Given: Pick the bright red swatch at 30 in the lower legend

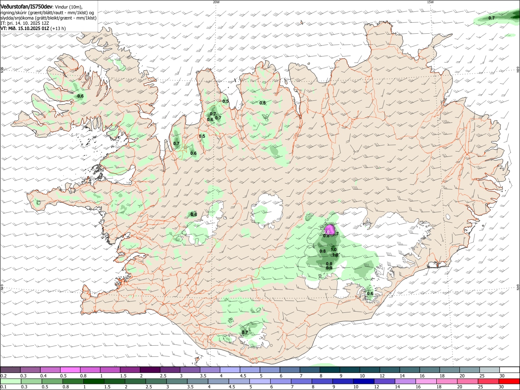Looking at the screenshot, I should (509, 381).
